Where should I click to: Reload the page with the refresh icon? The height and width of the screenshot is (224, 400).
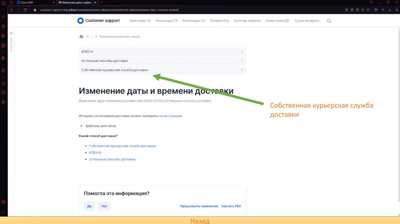(25, 10)
